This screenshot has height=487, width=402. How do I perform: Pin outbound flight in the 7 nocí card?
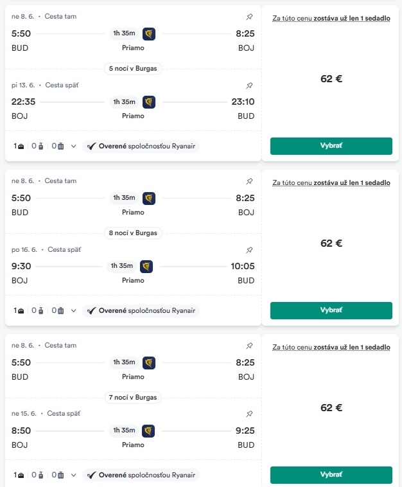click(249, 346)
